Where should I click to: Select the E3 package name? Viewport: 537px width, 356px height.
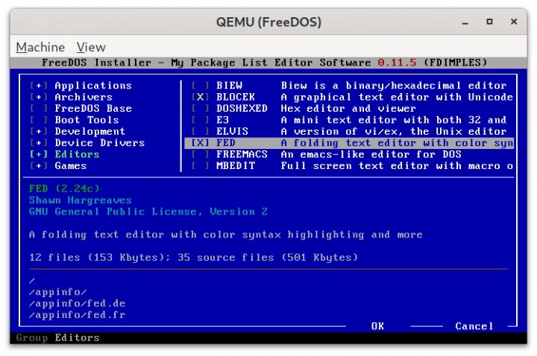point(222,120)
